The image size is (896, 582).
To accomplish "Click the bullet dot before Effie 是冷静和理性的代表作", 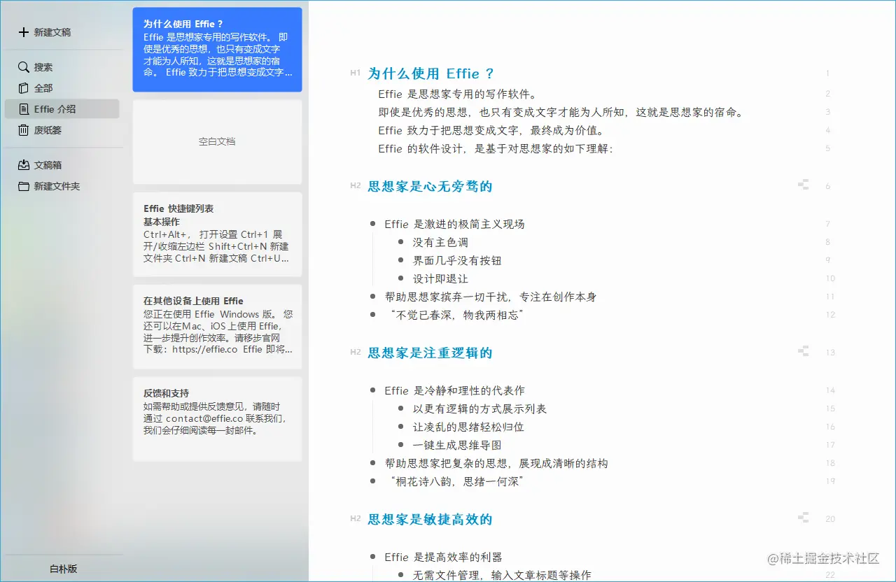I will (372, 390).
